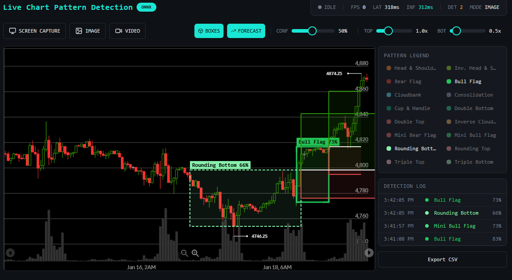Switch to IMAGE input mode

pyautogui.click(x=88, y=31)
